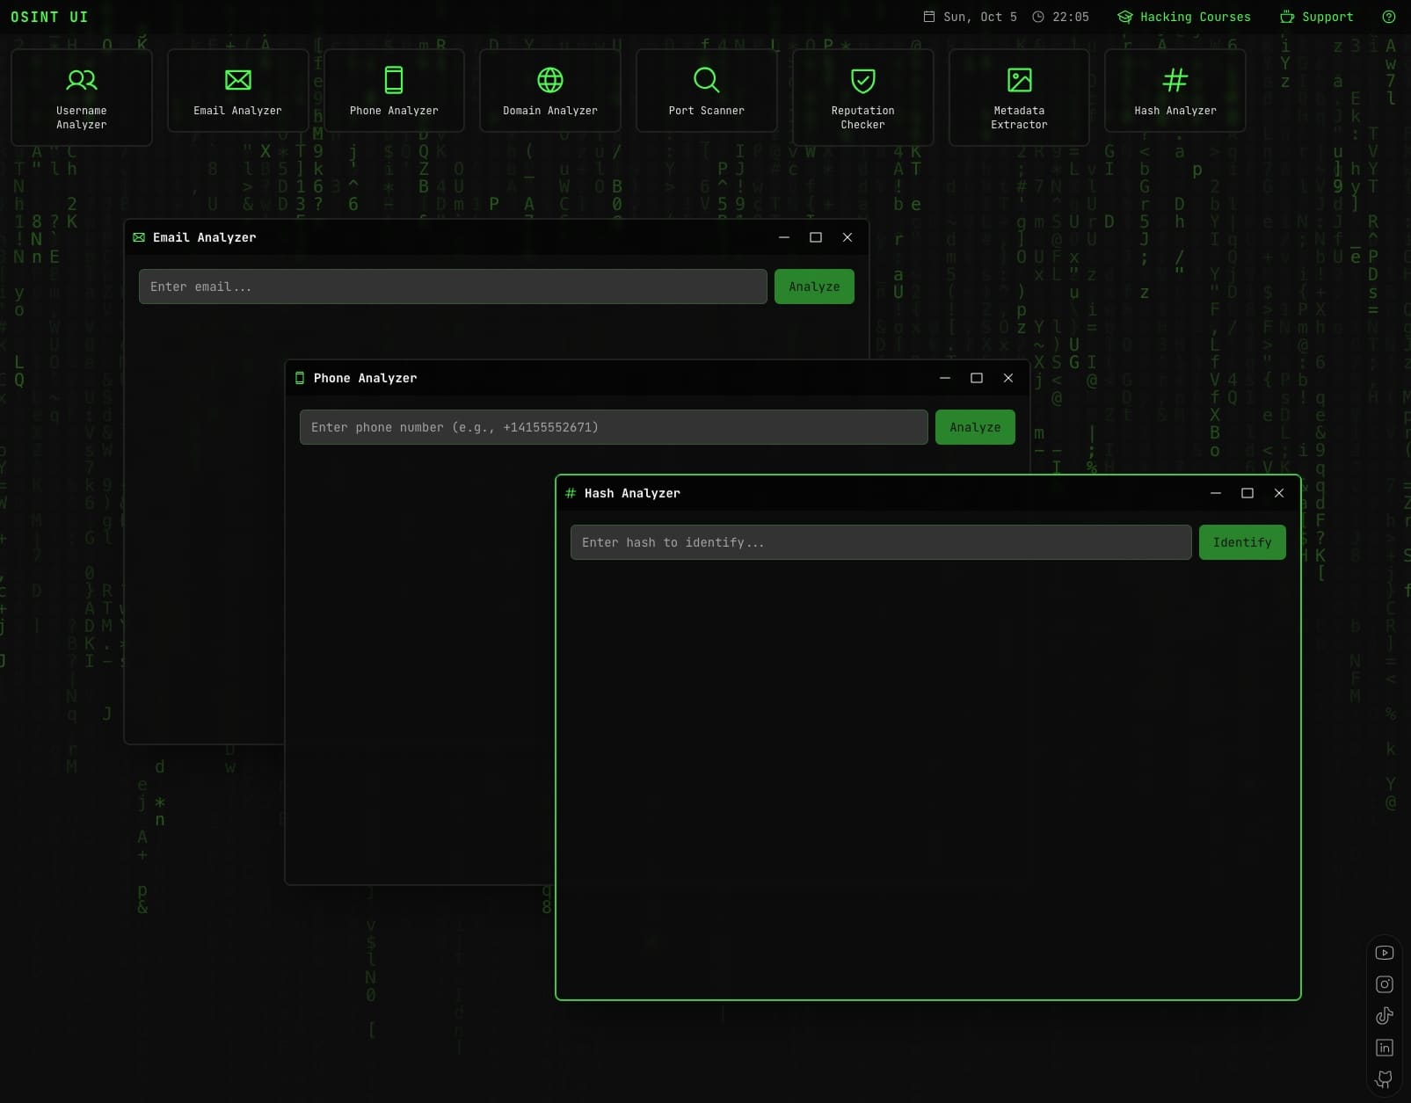Screen dimensions: 1411x1103
Task: Open the Support link
Action: 1316,17
